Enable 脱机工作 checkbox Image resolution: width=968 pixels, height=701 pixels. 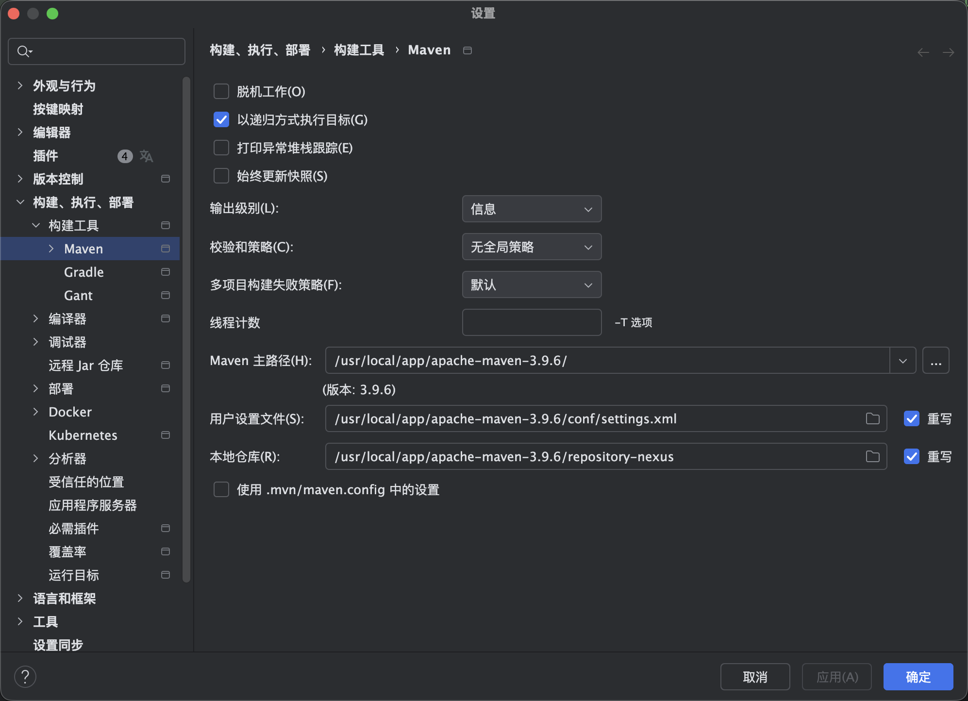(221, 91)
